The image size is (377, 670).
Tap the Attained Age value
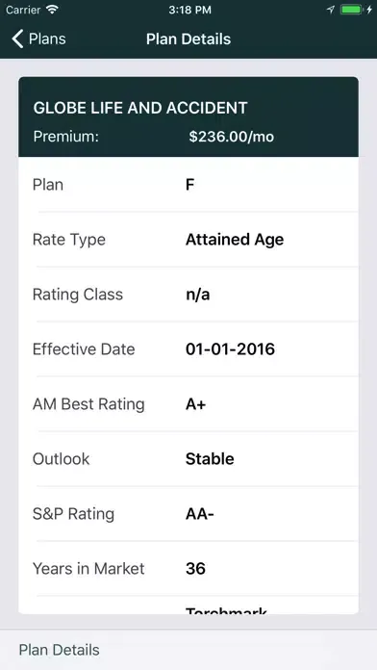(235, 240)
